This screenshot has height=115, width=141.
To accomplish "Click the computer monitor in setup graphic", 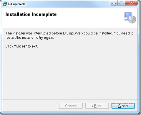I will click(128, 16).
